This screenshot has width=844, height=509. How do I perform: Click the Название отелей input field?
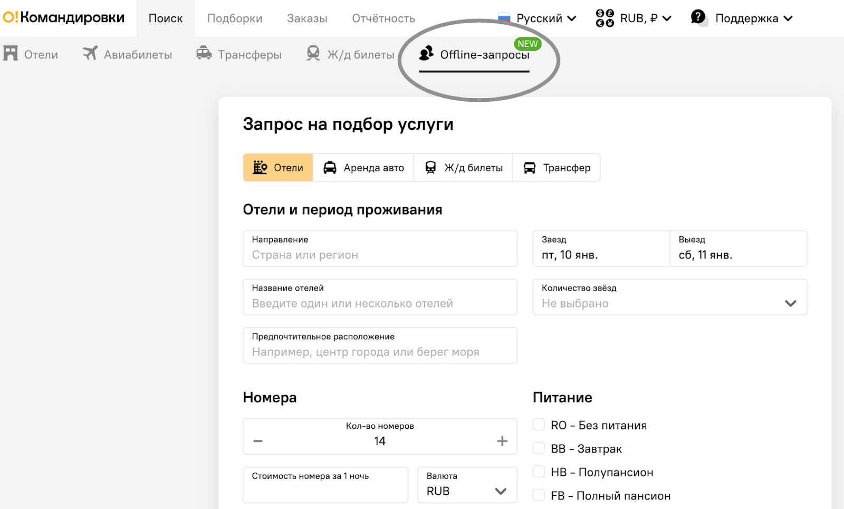[380, 297]
